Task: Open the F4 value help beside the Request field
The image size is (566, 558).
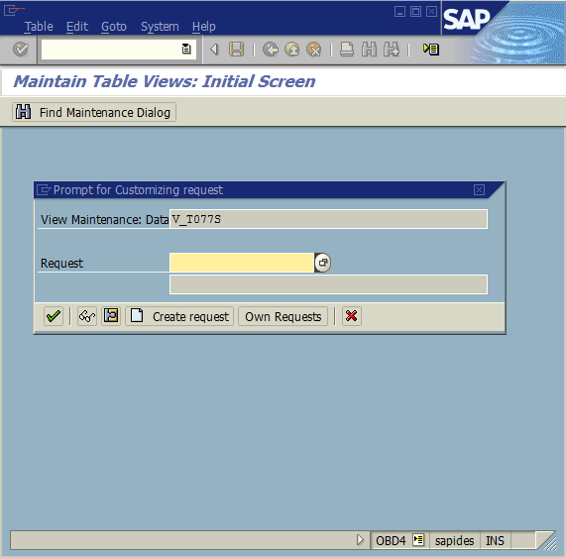Action: tap(323, 263)
